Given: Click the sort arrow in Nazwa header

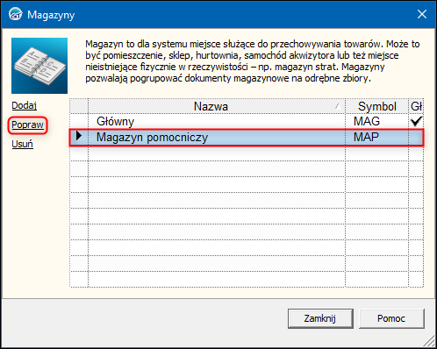Looking at the screenshot, I should click(338, 106).
